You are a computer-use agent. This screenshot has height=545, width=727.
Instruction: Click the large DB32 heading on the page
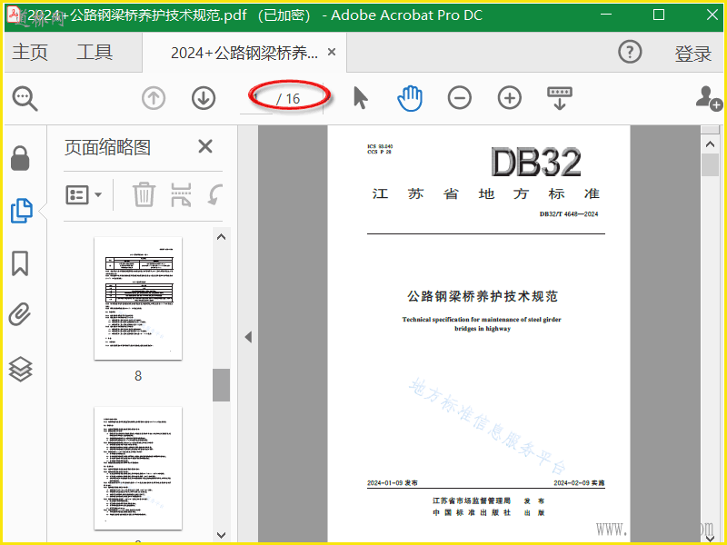(x=535, y=163)
